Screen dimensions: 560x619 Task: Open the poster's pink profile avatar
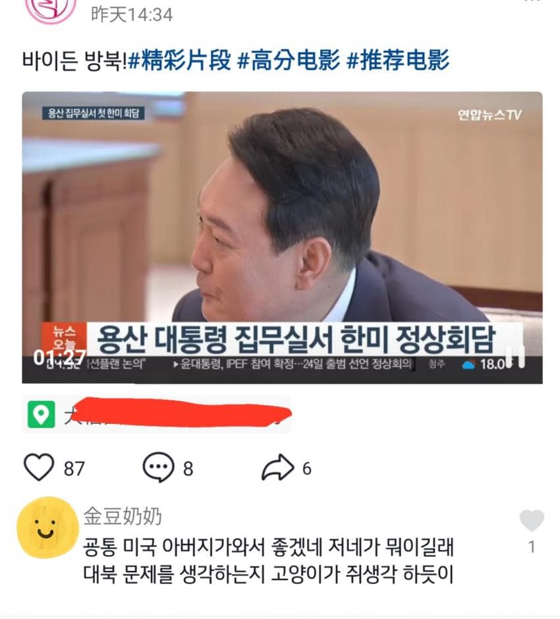pos(51,10)
